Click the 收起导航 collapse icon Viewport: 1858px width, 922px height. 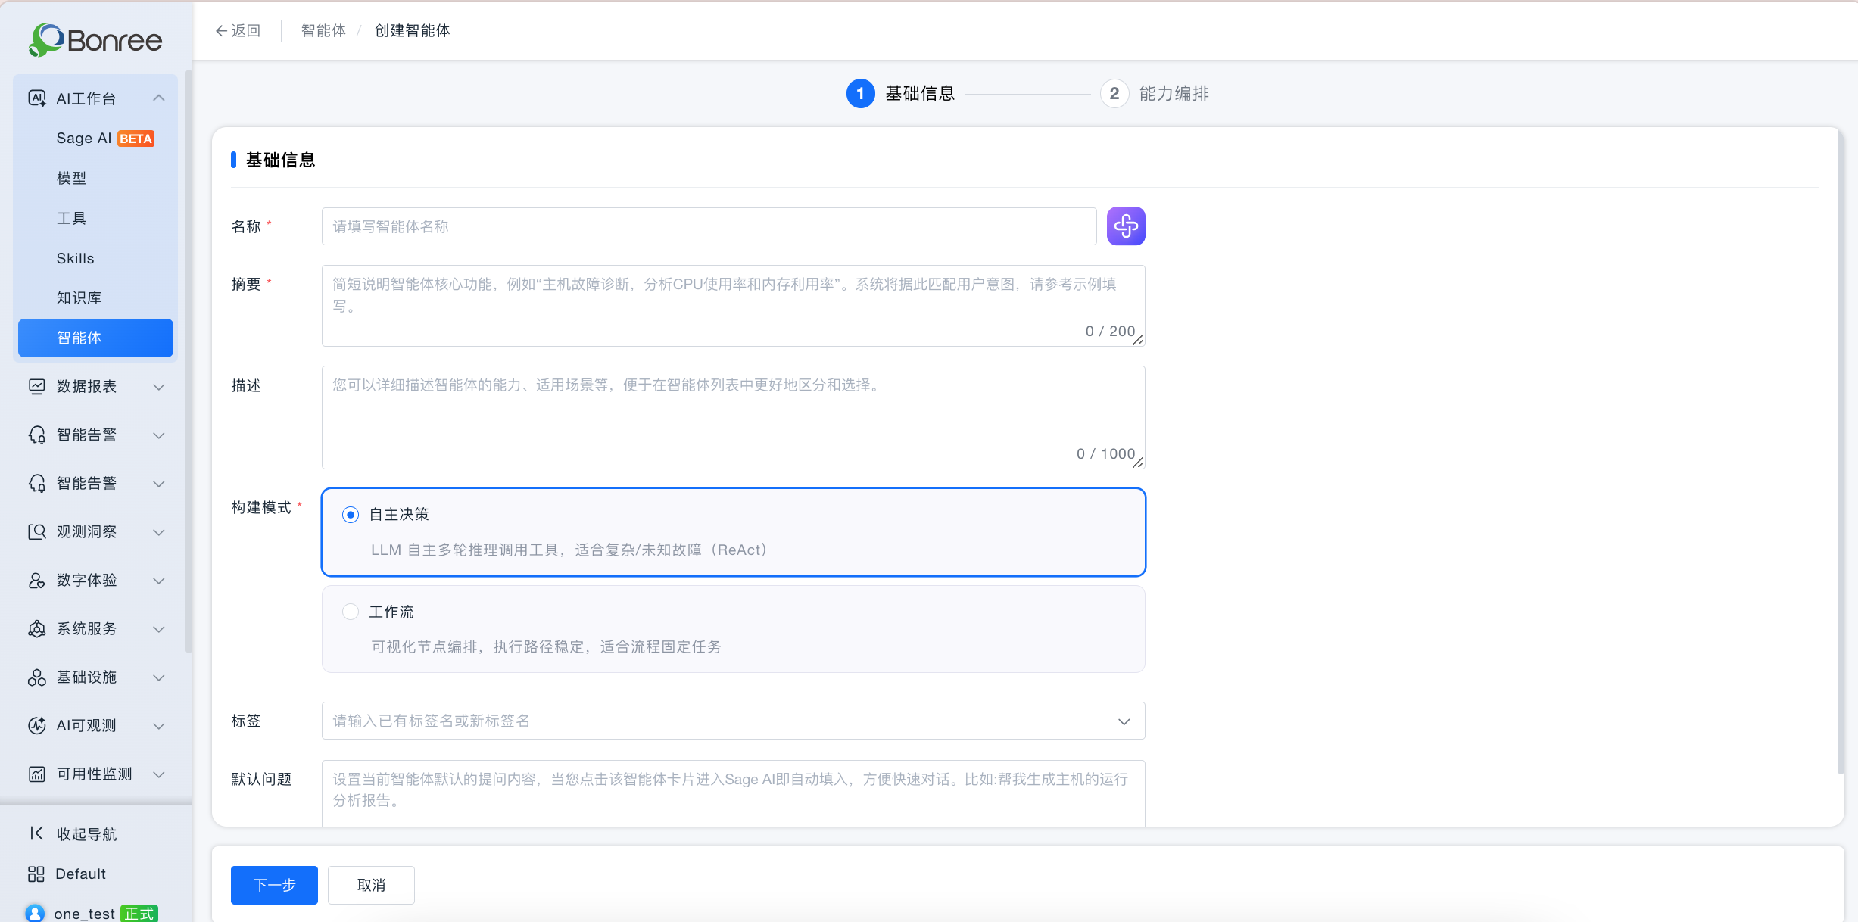(x=36, y=833)
